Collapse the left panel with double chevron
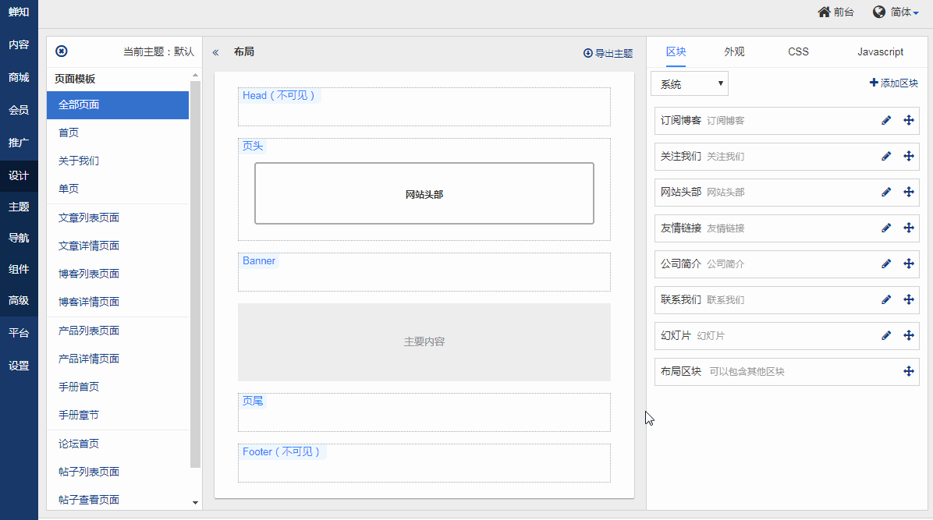 [x=215, y=52]
